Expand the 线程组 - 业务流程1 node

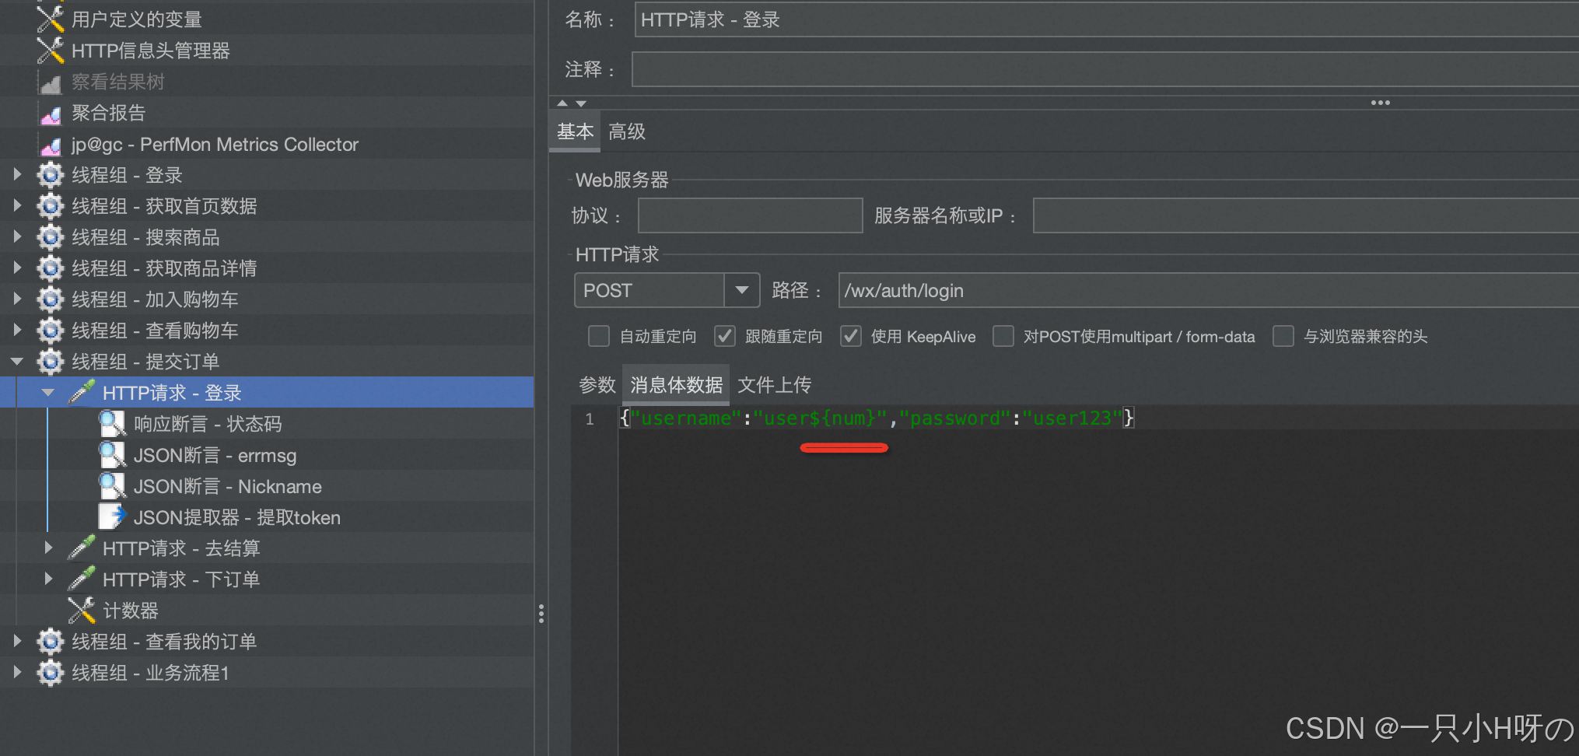coord(17,673)
